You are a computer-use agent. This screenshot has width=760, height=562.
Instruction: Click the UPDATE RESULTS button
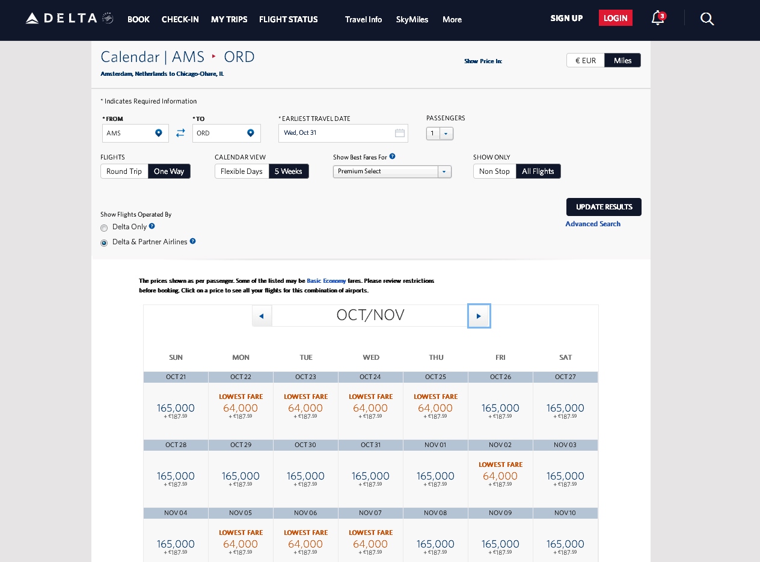604,206
